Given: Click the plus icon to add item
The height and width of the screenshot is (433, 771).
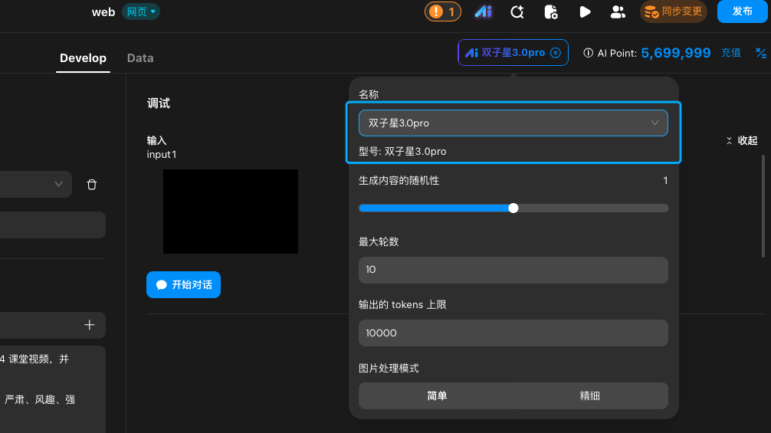Looking at the screenshot, I should coord(89,325).
